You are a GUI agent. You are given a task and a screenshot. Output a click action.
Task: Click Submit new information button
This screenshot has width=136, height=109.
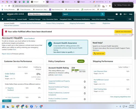123,32
